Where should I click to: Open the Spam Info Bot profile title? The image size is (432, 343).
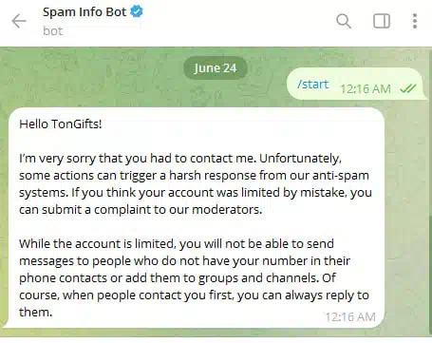(85, 12)
